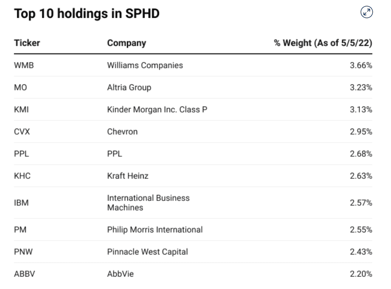This screenshot has width=391, height=289.
Task: Click Williams Companies company name
Action: (145, 65)
